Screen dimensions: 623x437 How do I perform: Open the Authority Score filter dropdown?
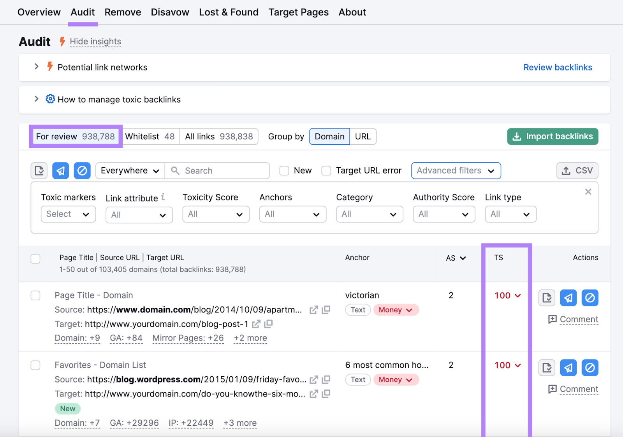tap(443, 214)
